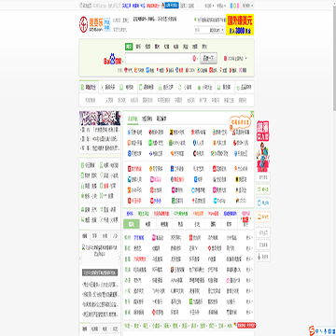This screenshot has height=336, width=336.
Task: Choose the pink skin color swatch
Action: point(237,6)
